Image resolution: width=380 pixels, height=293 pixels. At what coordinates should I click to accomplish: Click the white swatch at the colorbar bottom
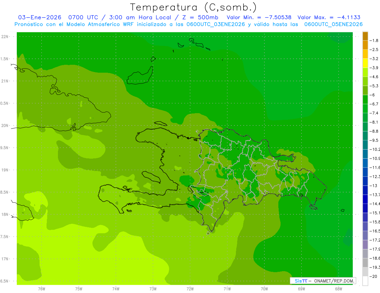tap(365, 281)
